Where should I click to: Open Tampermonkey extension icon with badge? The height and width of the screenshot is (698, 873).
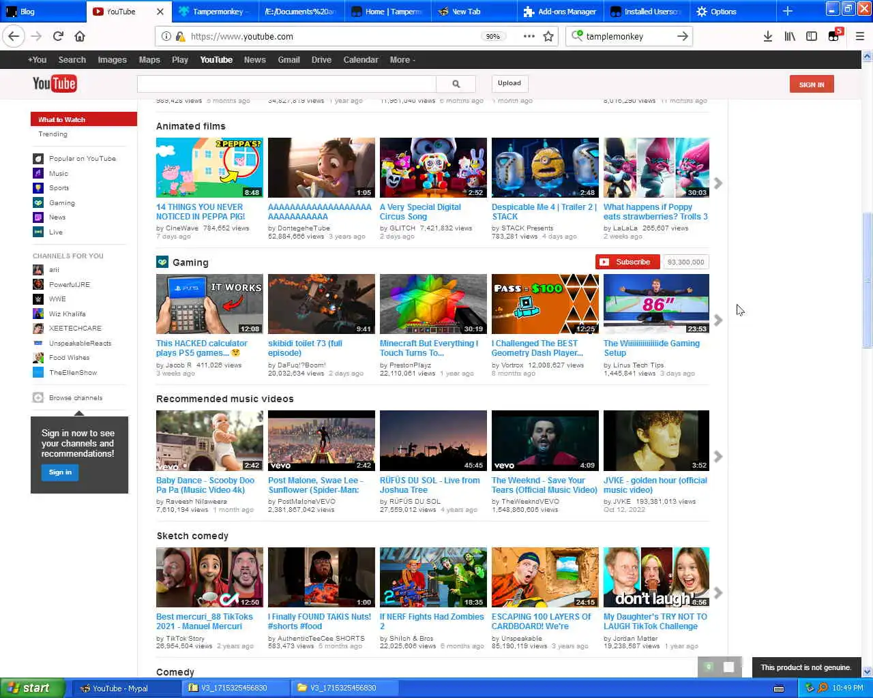(x=835, y=35)
